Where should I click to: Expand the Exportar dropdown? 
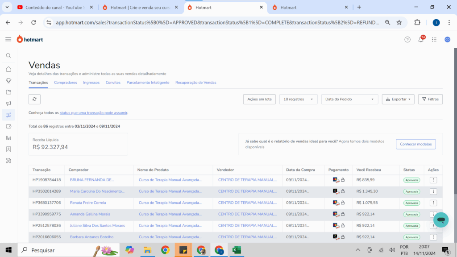(398, 99)
